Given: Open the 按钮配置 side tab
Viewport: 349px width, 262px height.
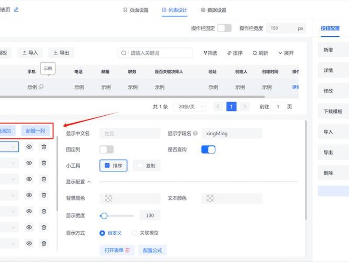Looking at the screenshot, I should (x=330, y=28).
